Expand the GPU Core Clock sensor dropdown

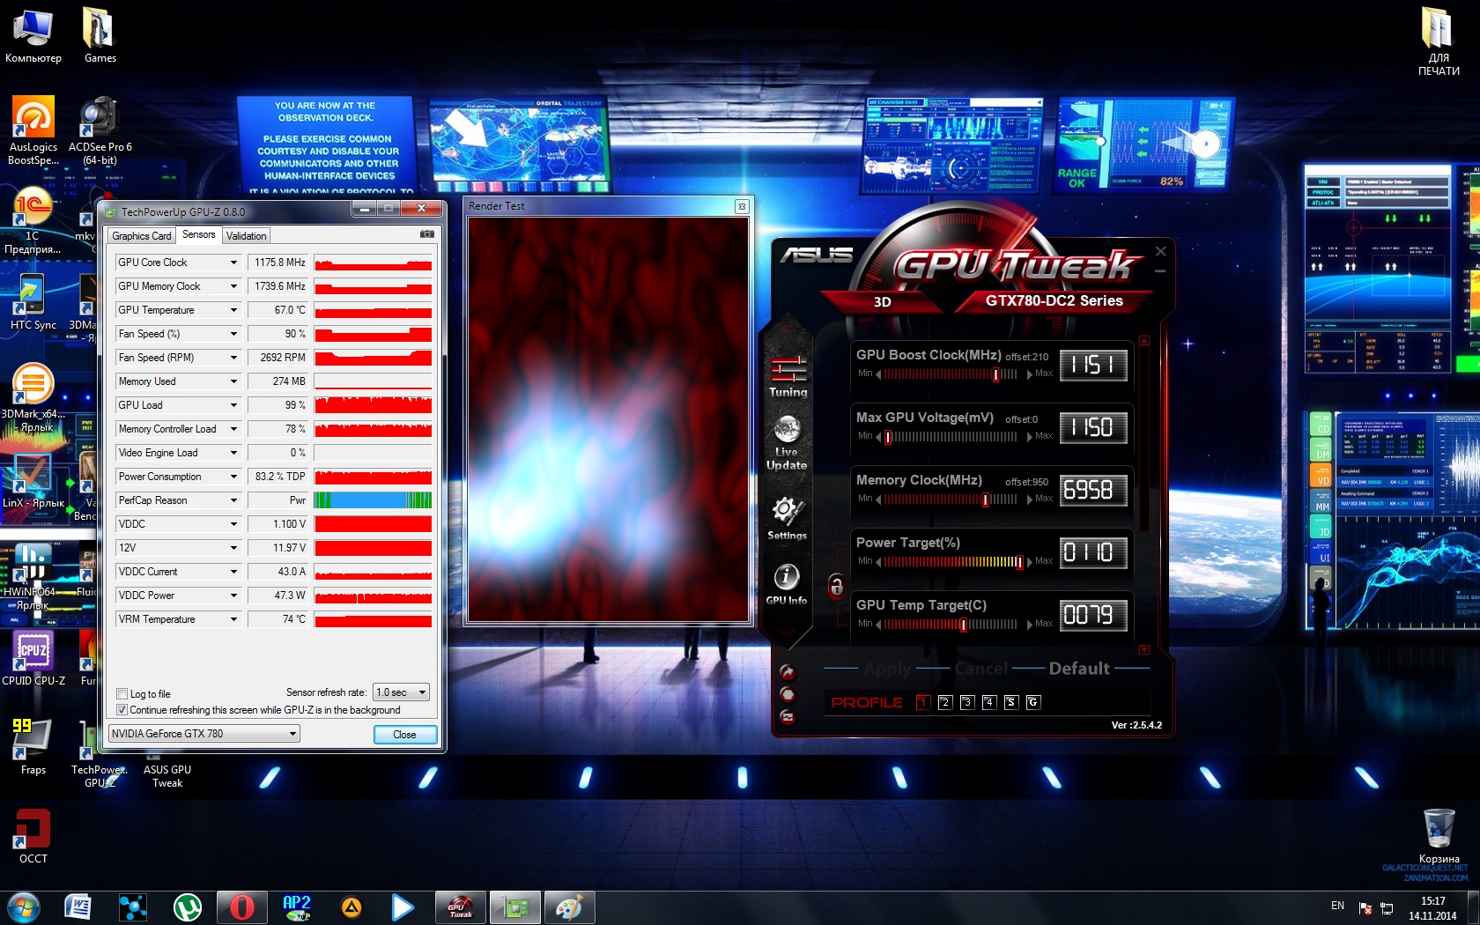pyautogui.click(x=233, y=263)
